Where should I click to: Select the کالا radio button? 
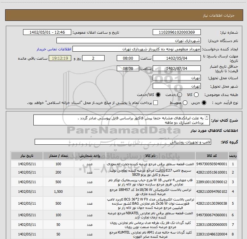[x=196, y=95]
